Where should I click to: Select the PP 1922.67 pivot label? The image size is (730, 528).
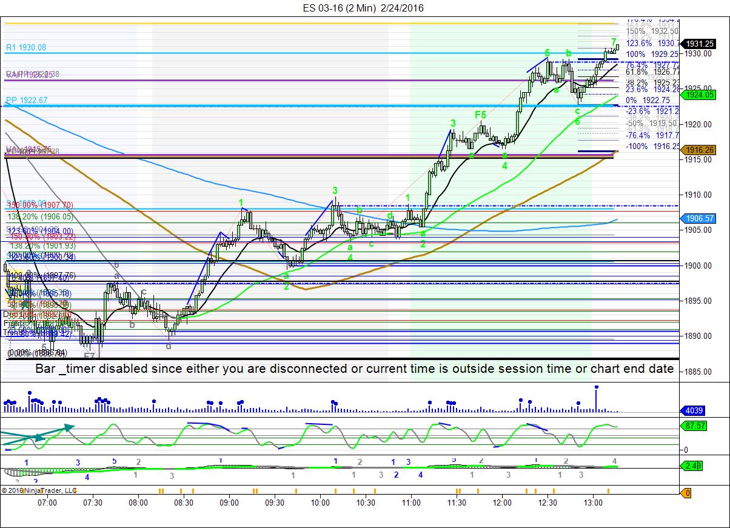point(26,100)
